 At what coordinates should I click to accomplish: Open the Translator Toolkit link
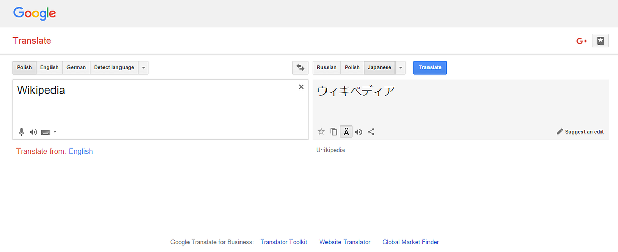coord(284,242)
